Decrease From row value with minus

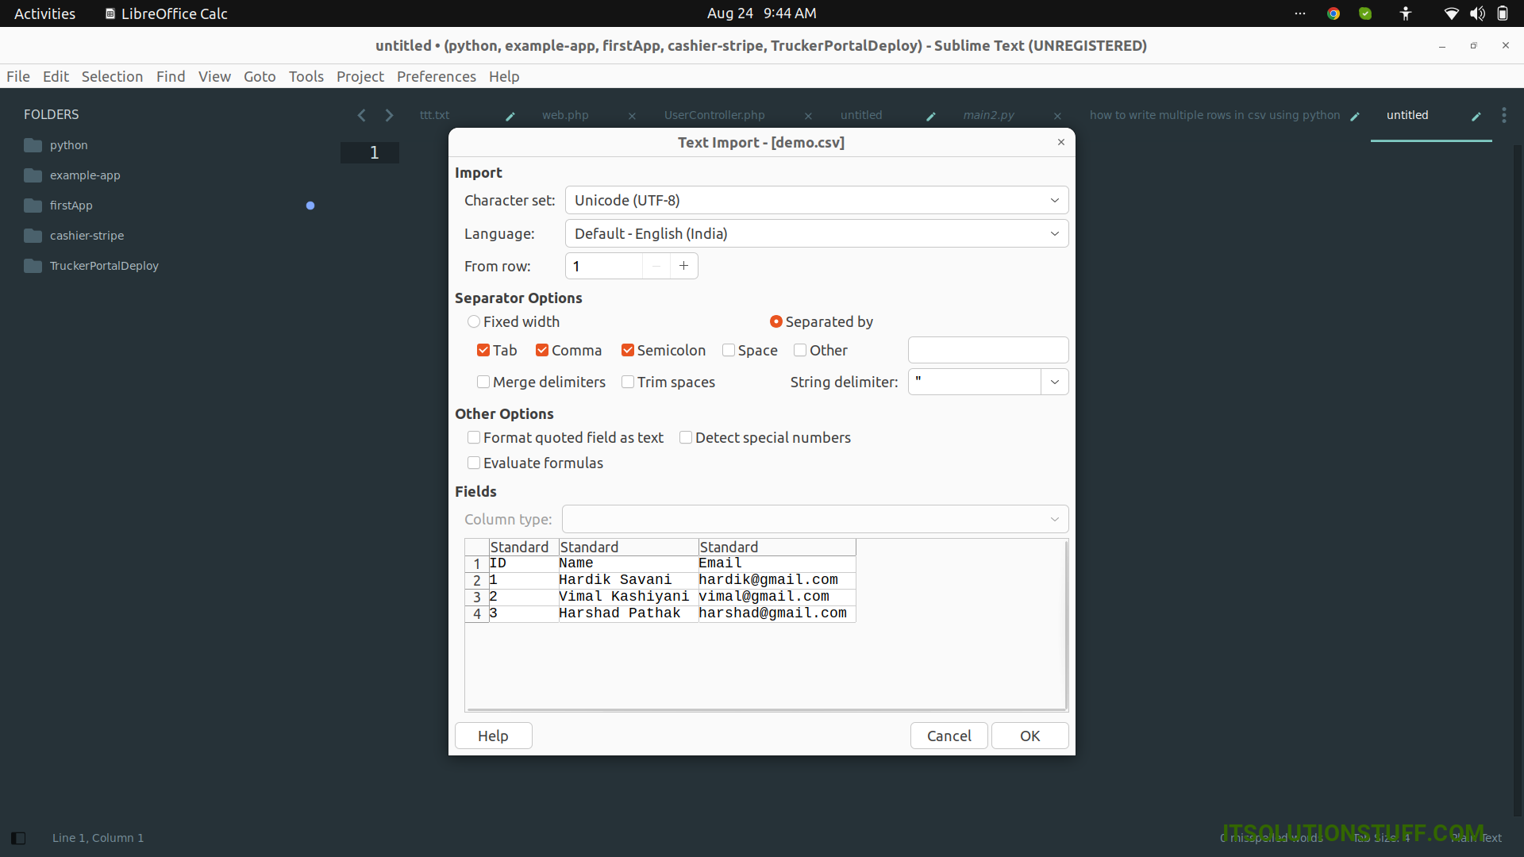pyautogui.click(x=656, y=266)
